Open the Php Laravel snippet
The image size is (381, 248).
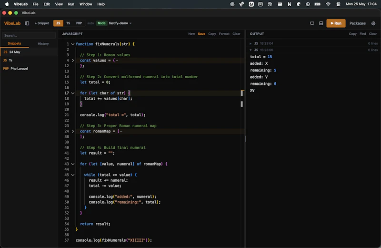coord(29,69)
